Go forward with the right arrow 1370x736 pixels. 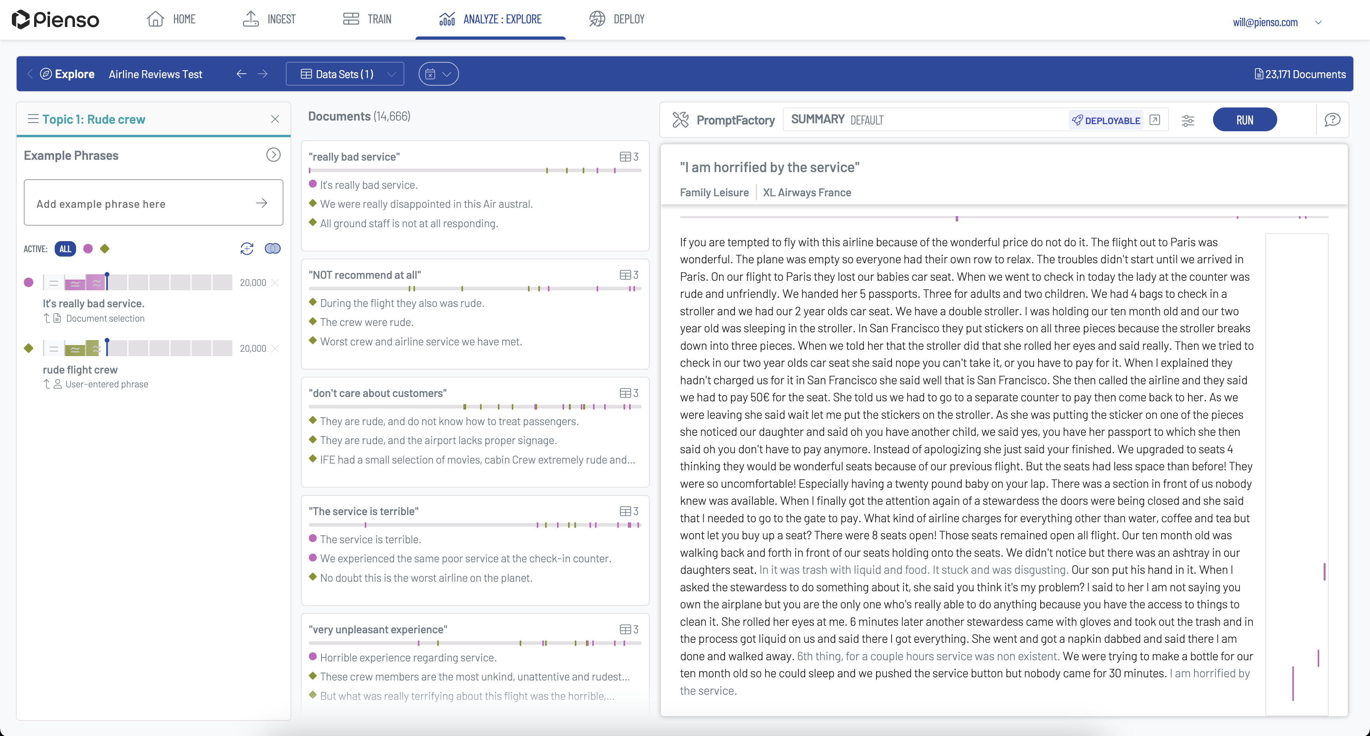263,74
